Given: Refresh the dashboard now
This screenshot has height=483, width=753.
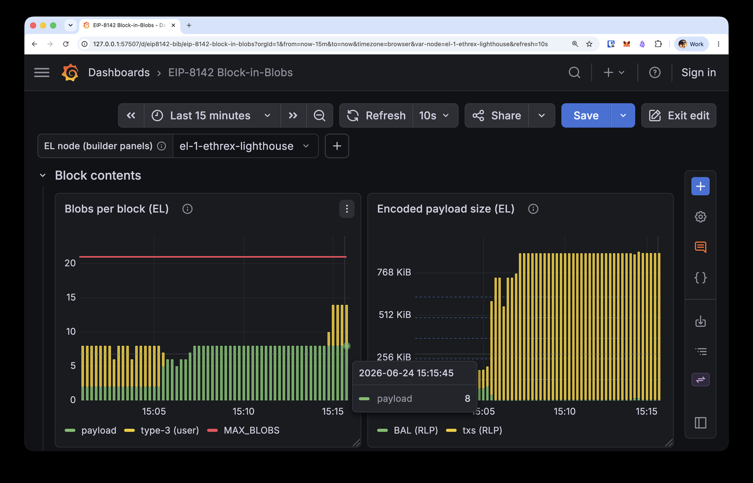Looking at the screenshot, I should tap(376, 115).
